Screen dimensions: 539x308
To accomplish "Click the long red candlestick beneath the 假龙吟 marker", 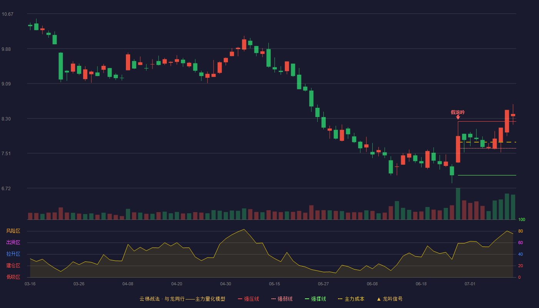I will tap(458, 149).
